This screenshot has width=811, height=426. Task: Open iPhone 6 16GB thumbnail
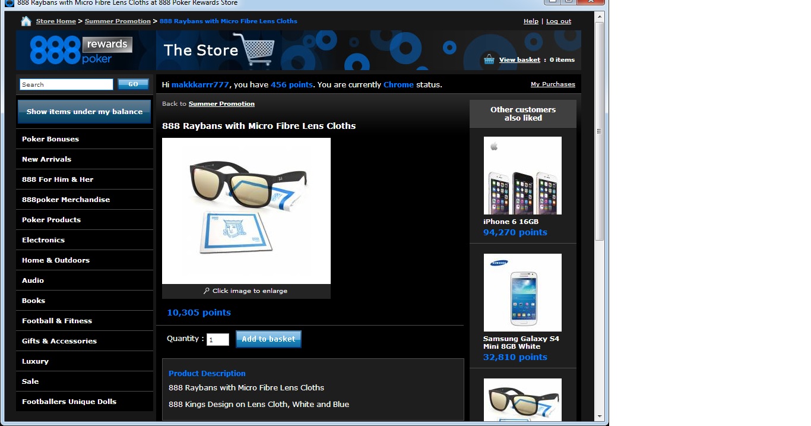click(x=522, y=176)
